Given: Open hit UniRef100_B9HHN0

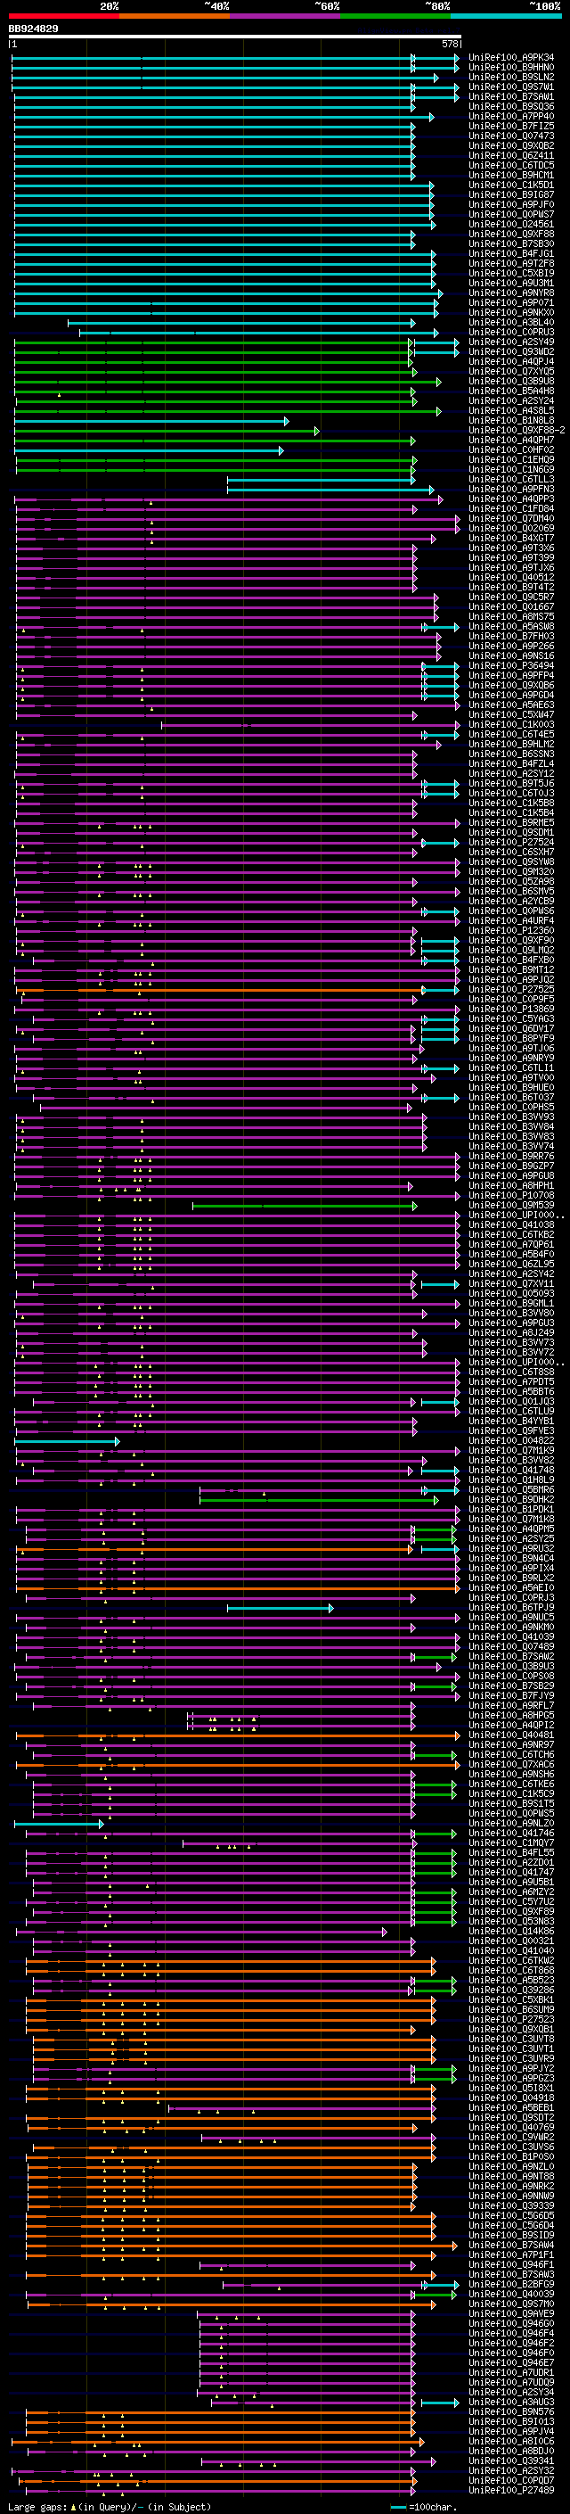Looking at the screenshot, I should (x=511, y=68).
